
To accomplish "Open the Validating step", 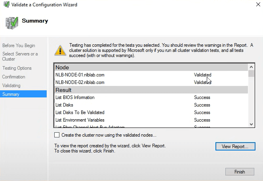I will 11,86.
